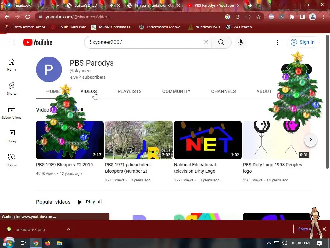Open File Explorer from the taskbar
The width and height of the screenshot is (330, 248).
(60, 243)
